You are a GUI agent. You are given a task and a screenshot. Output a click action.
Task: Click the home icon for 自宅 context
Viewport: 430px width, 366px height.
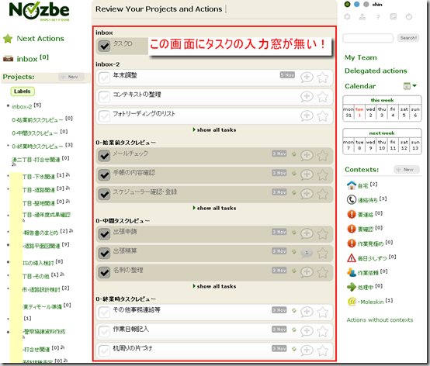pos(352,185)
